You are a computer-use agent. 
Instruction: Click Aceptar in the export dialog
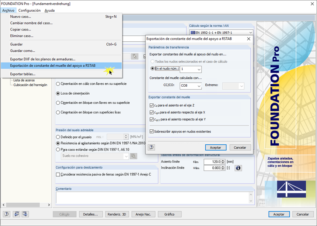[216, 148]
